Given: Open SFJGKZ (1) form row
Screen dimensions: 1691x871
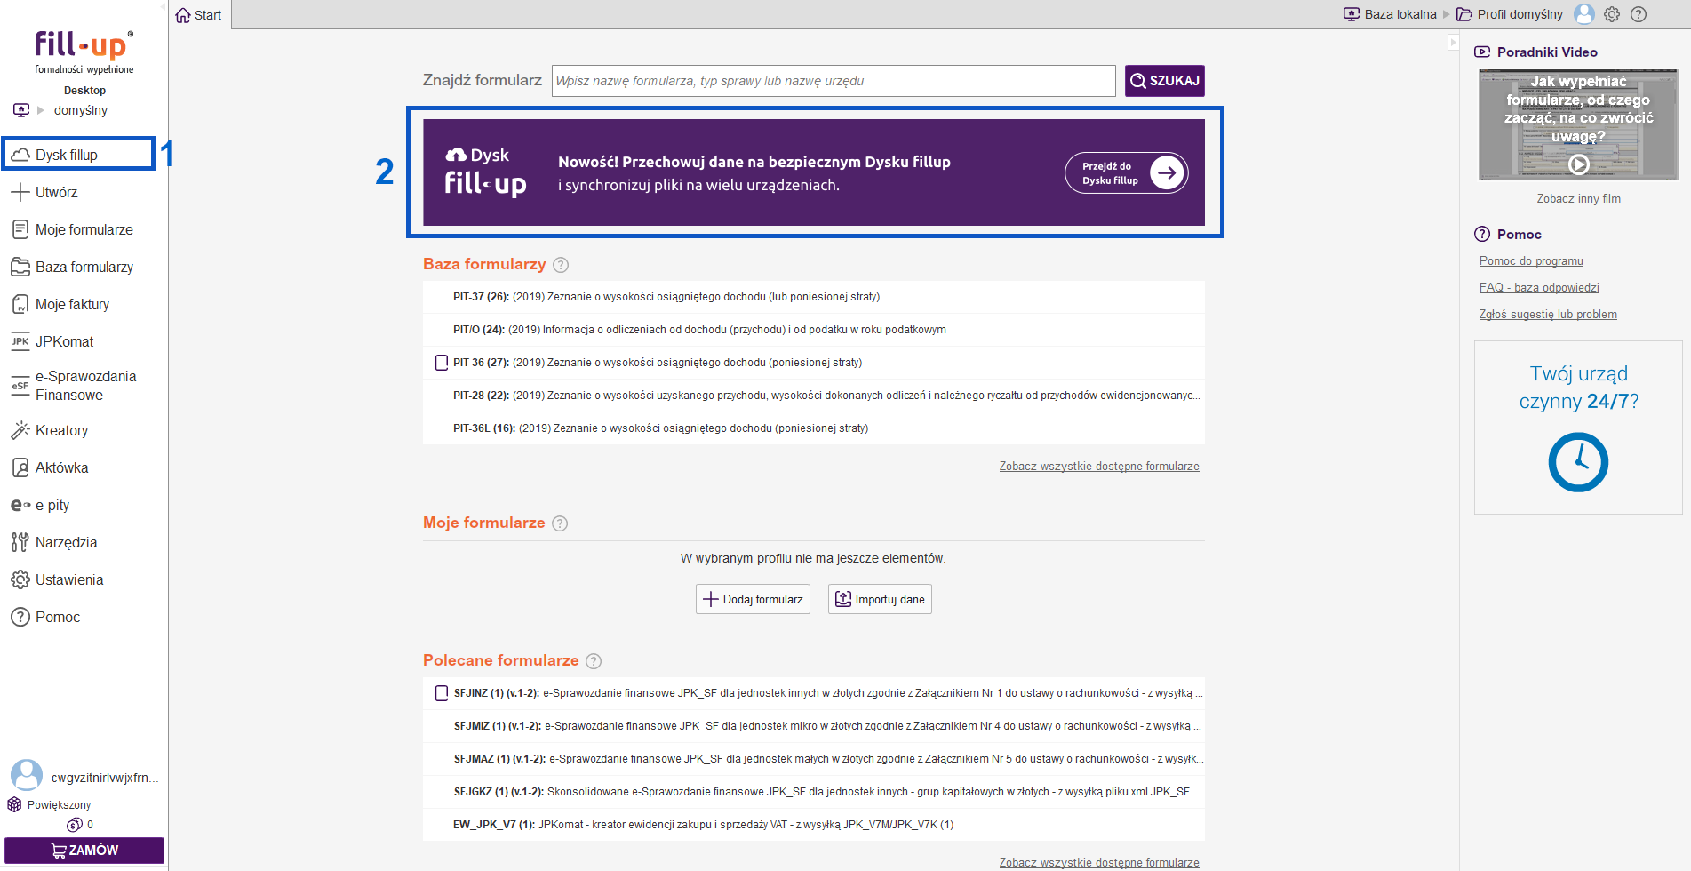Looking at the screenshot, I should click(814, 792).
